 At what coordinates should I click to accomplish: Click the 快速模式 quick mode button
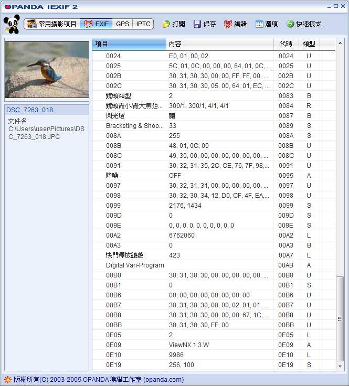pyautogui.click(x=306, y=24)
